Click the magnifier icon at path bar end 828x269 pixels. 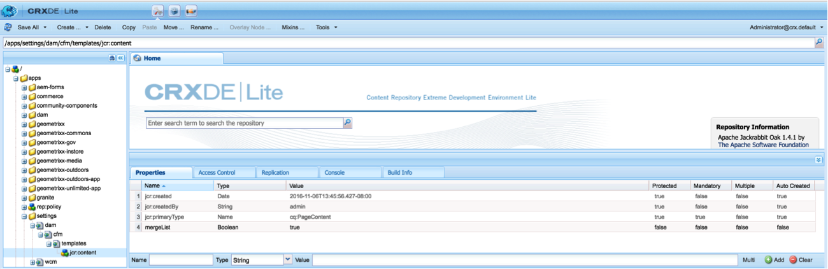click(818, 43)
